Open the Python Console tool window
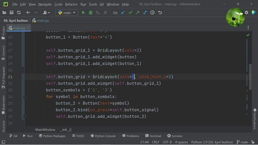Screen dimensions: 258x145 (103, 136)
